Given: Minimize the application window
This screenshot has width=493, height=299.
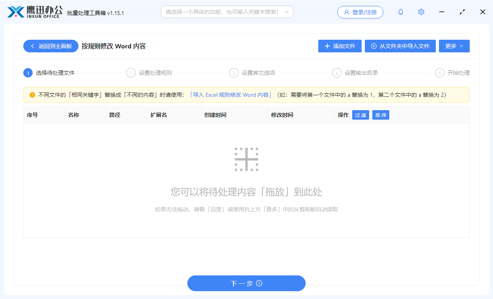Looking at the screenshot, I should [442, 12].
